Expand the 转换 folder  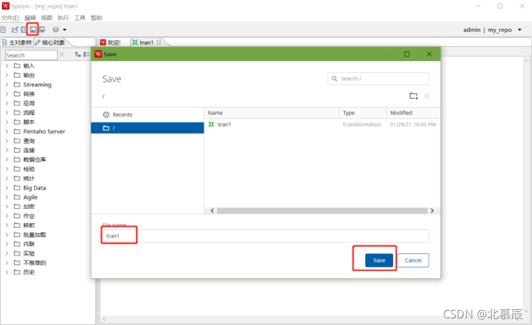(7, 94)
